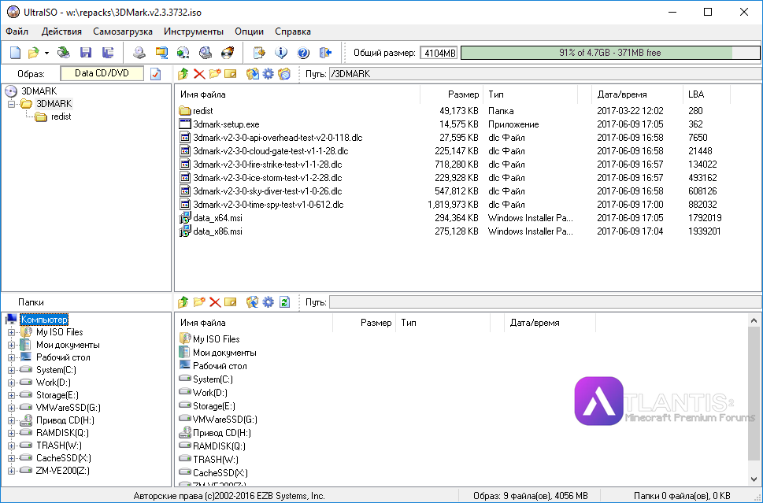Go up one folder in the image toolbar
Image resolution: width=763 pixels, height=503 pixels.
pyautogui.click(x=183, y=74)
